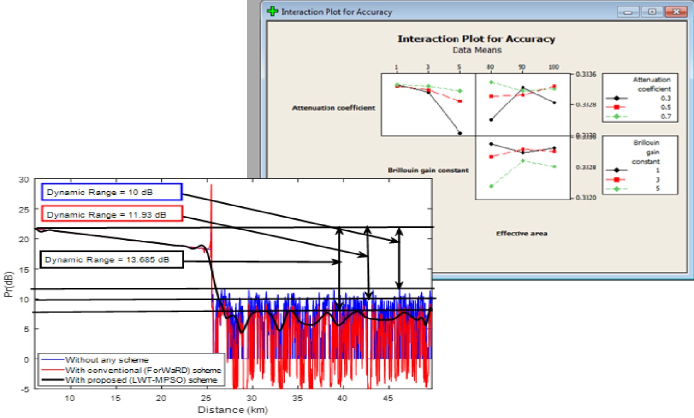Click the 'Attenuation coefficient' legend heading
The width and height of the screenshot is (694, 418).
coord(652,84)
